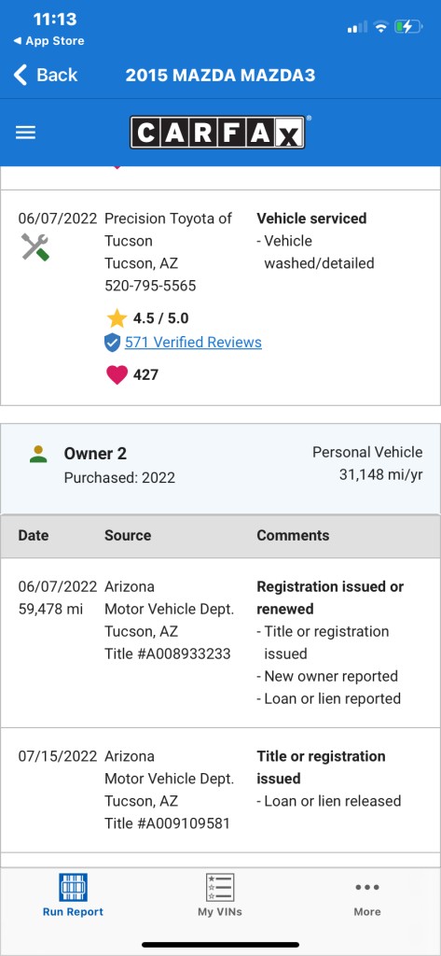Tap the Owner 2 person icon
This screenshot has height=956, width=441.
click(38, 454)
